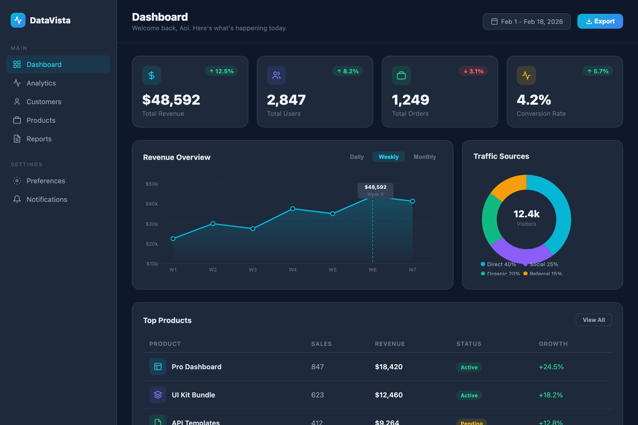
Task: Click the Preferences gear icon
Action: coord(17,181)
